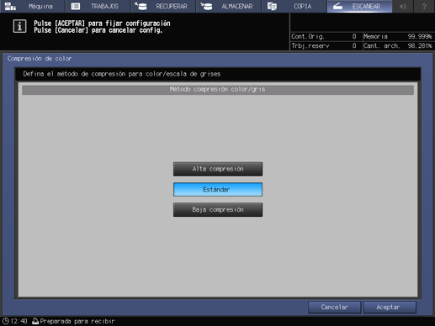Click the Cont.Orig. counter
Screen dimensions: 435x326
pos(324,37)
